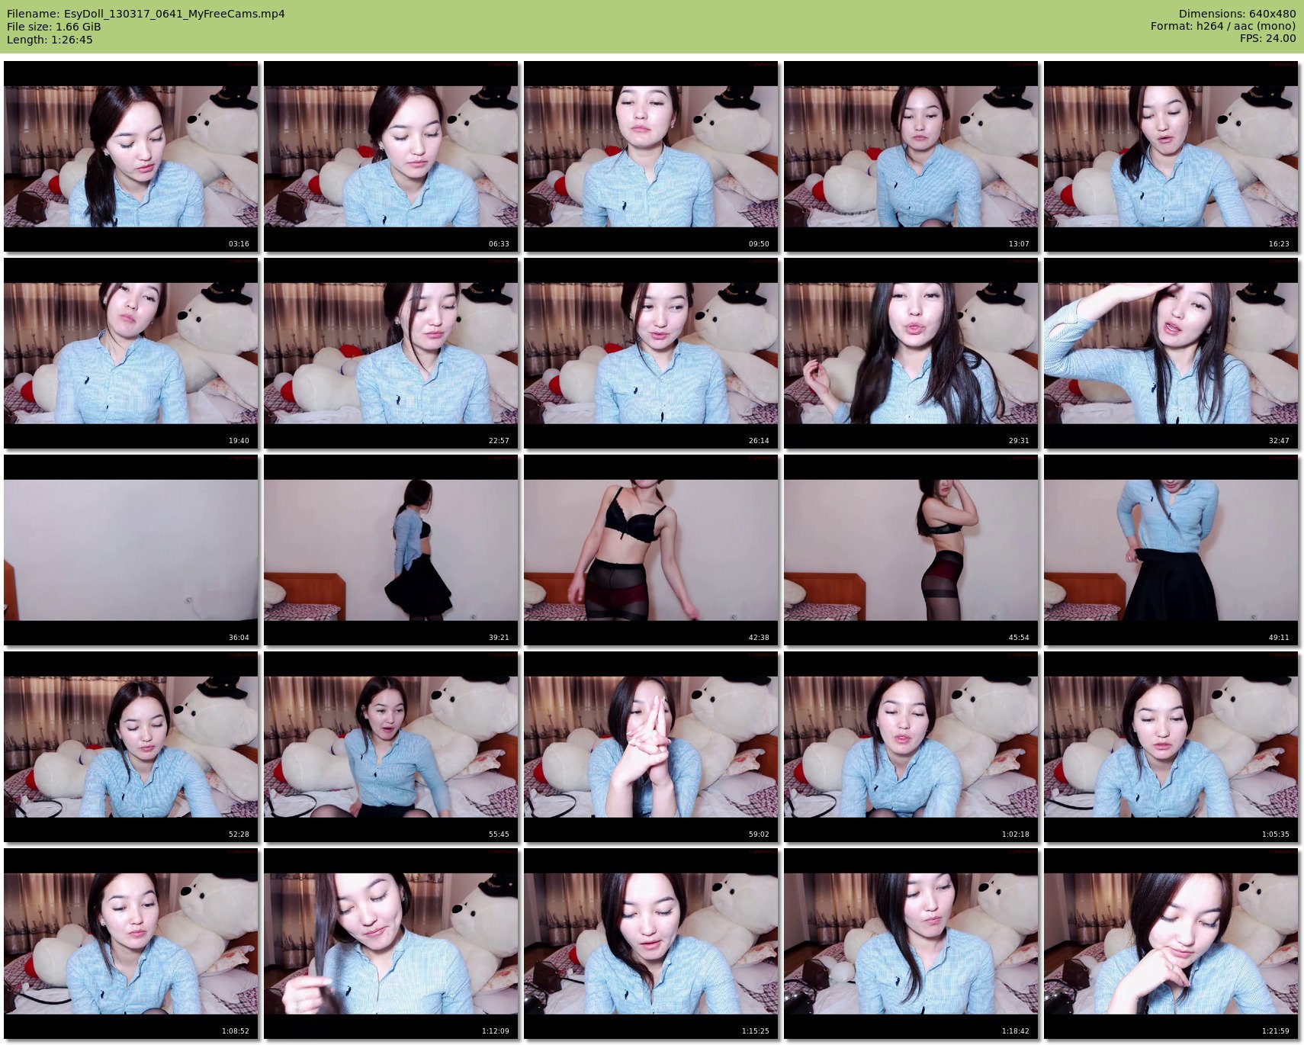Viewport: 1304px width, 1045px height.
Task: Open the thumbnail timestamped 45:54
Action: pos(911,550)
